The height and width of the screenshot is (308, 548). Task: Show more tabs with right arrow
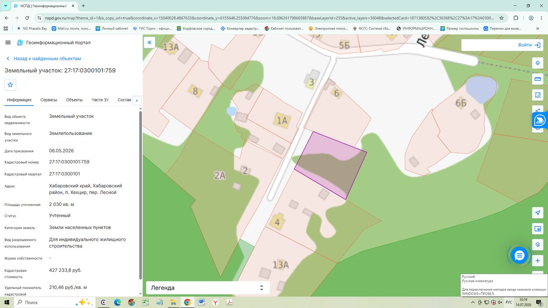pos(137,100)
